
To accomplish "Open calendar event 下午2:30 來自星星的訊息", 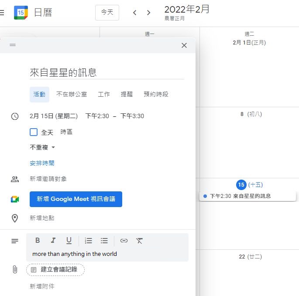I will [247, 196].
